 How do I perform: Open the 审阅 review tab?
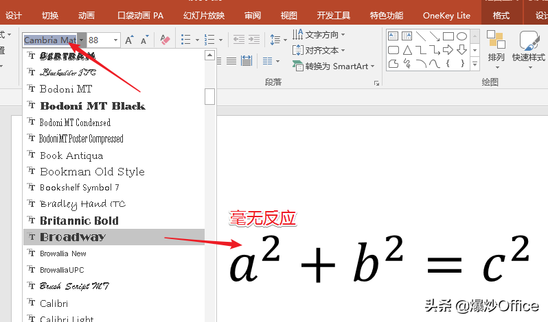pos(252,16)
